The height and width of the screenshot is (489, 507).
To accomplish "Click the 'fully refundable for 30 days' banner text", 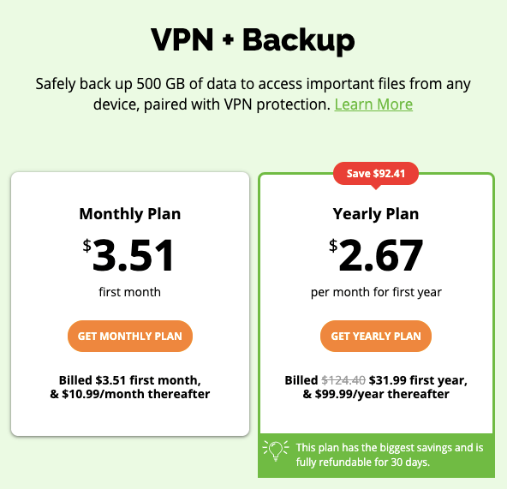I will [363, 462].
